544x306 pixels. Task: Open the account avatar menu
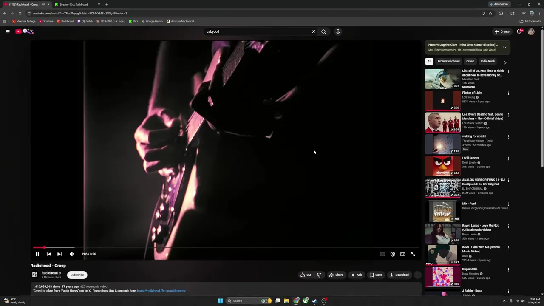tap(531, 31)
